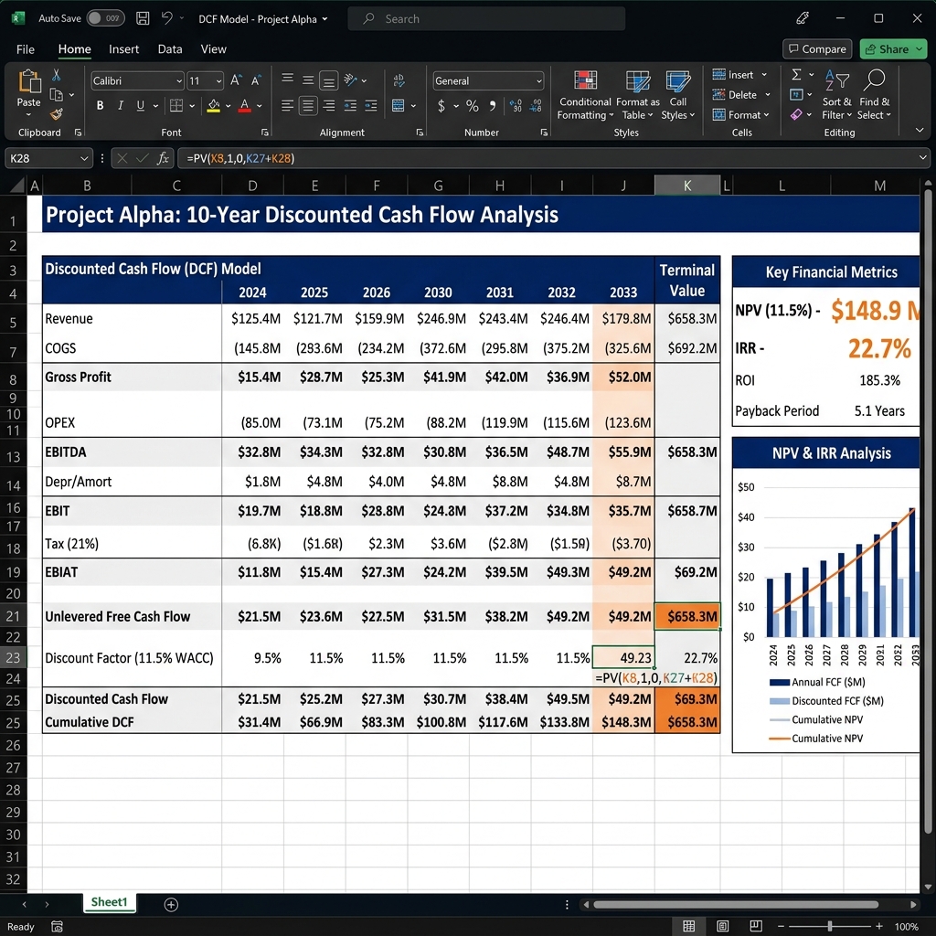Toggle the Auto Save switch

(x=106, y=18)
